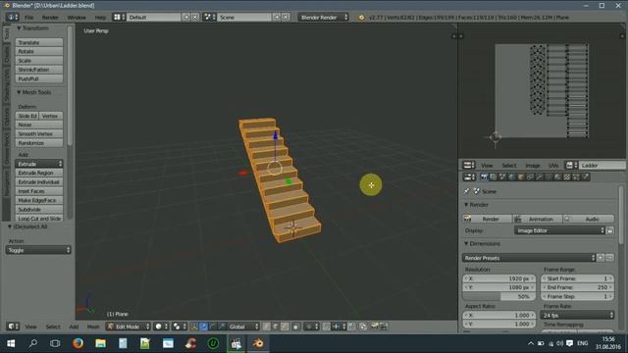Delete the current Scene

click(x=286, y=18)
